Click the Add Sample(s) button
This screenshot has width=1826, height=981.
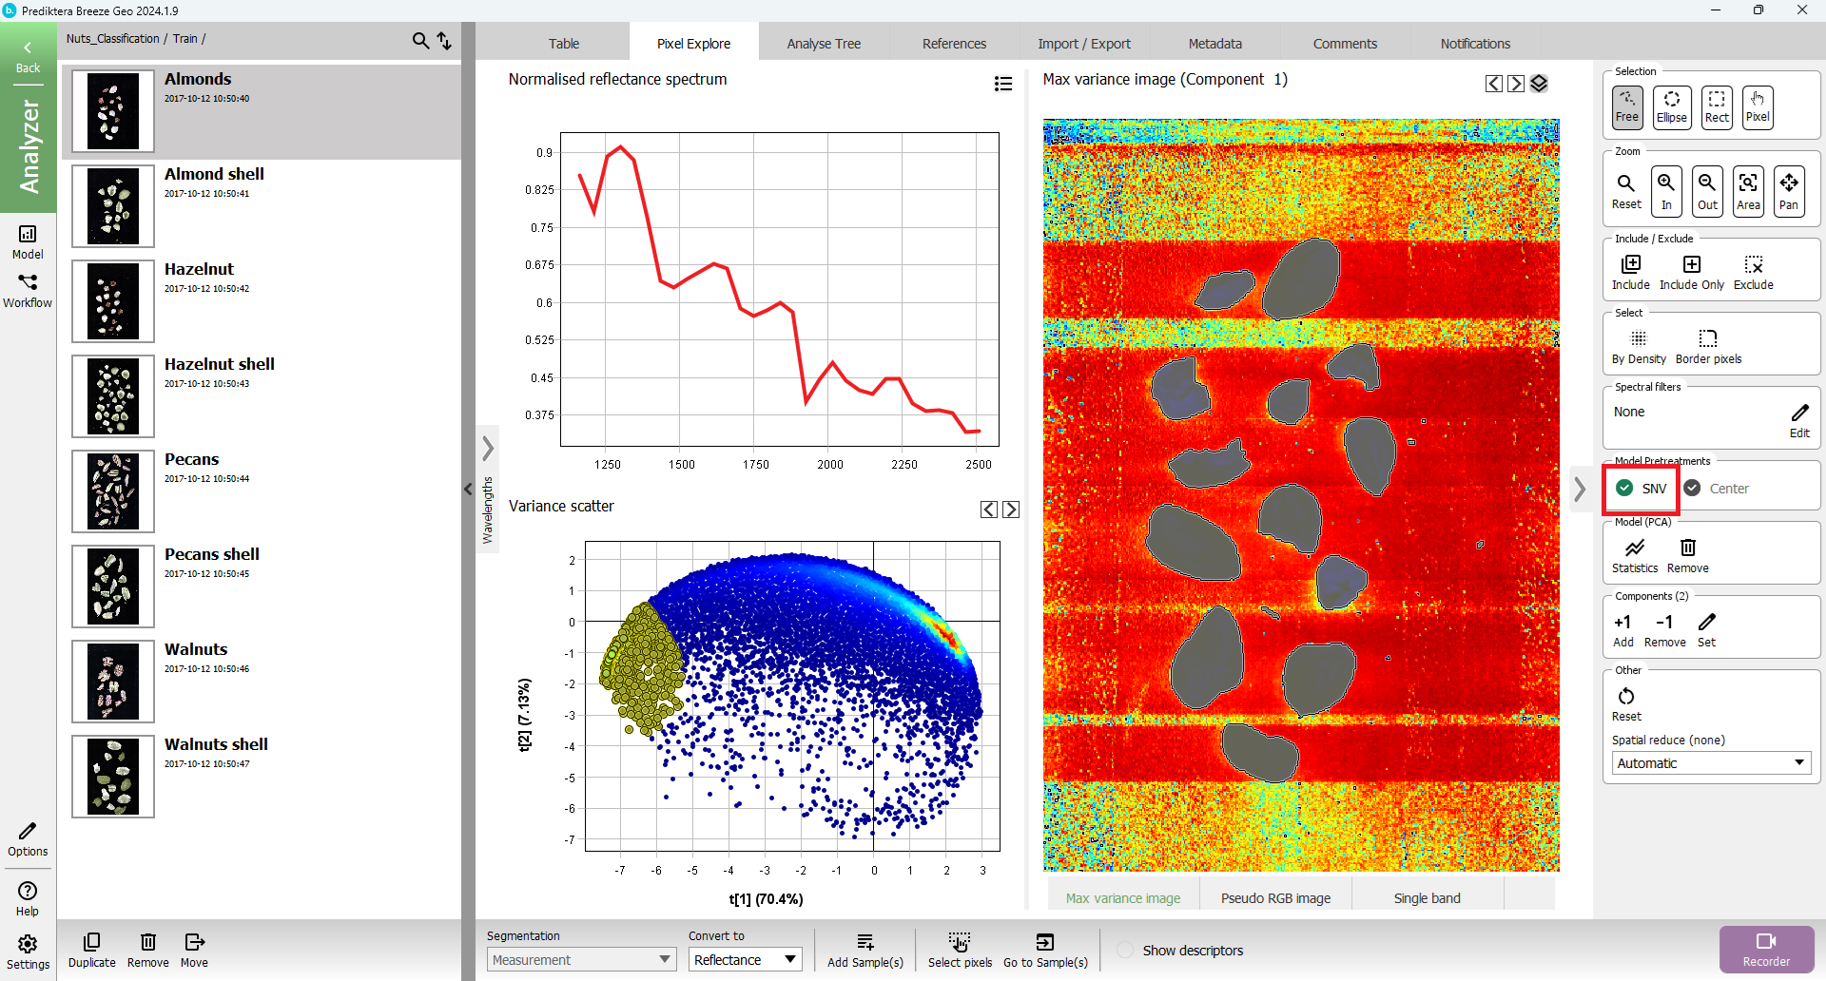click(x=864, y=950)
